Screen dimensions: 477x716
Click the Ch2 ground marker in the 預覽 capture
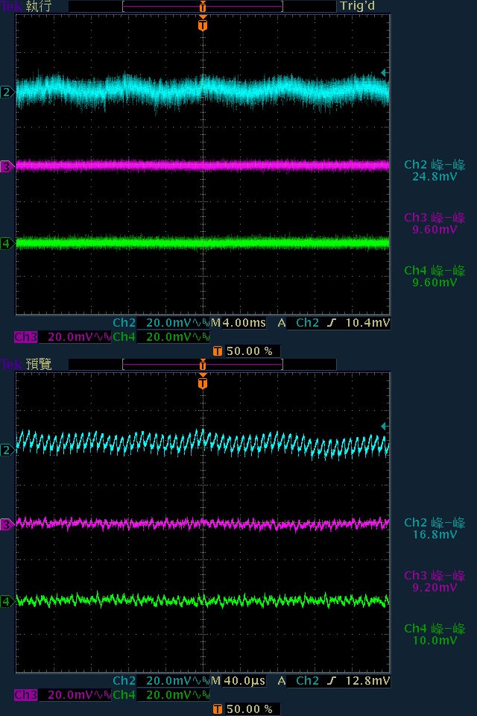[x=7, y=450]
